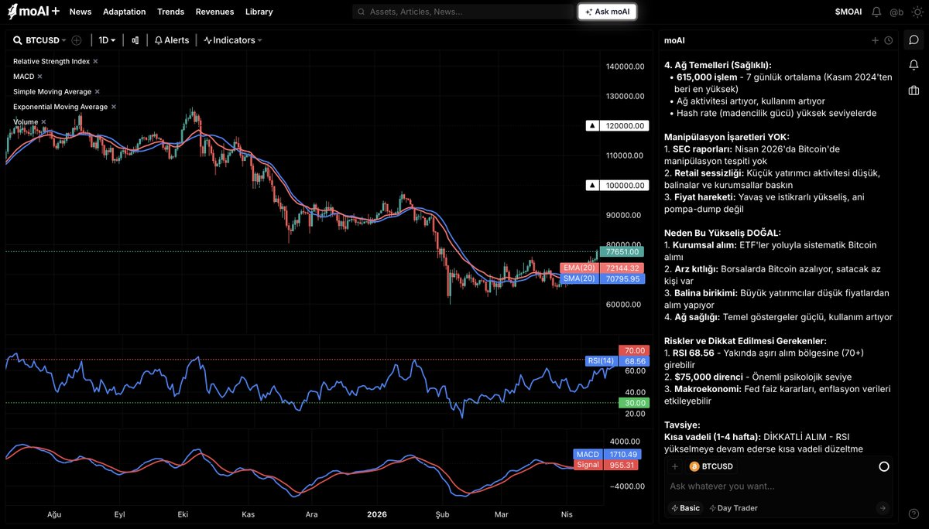The width and height of the screenshot is (929, 529).
Task: Open the @b profile menu
Action: point(896,12)
